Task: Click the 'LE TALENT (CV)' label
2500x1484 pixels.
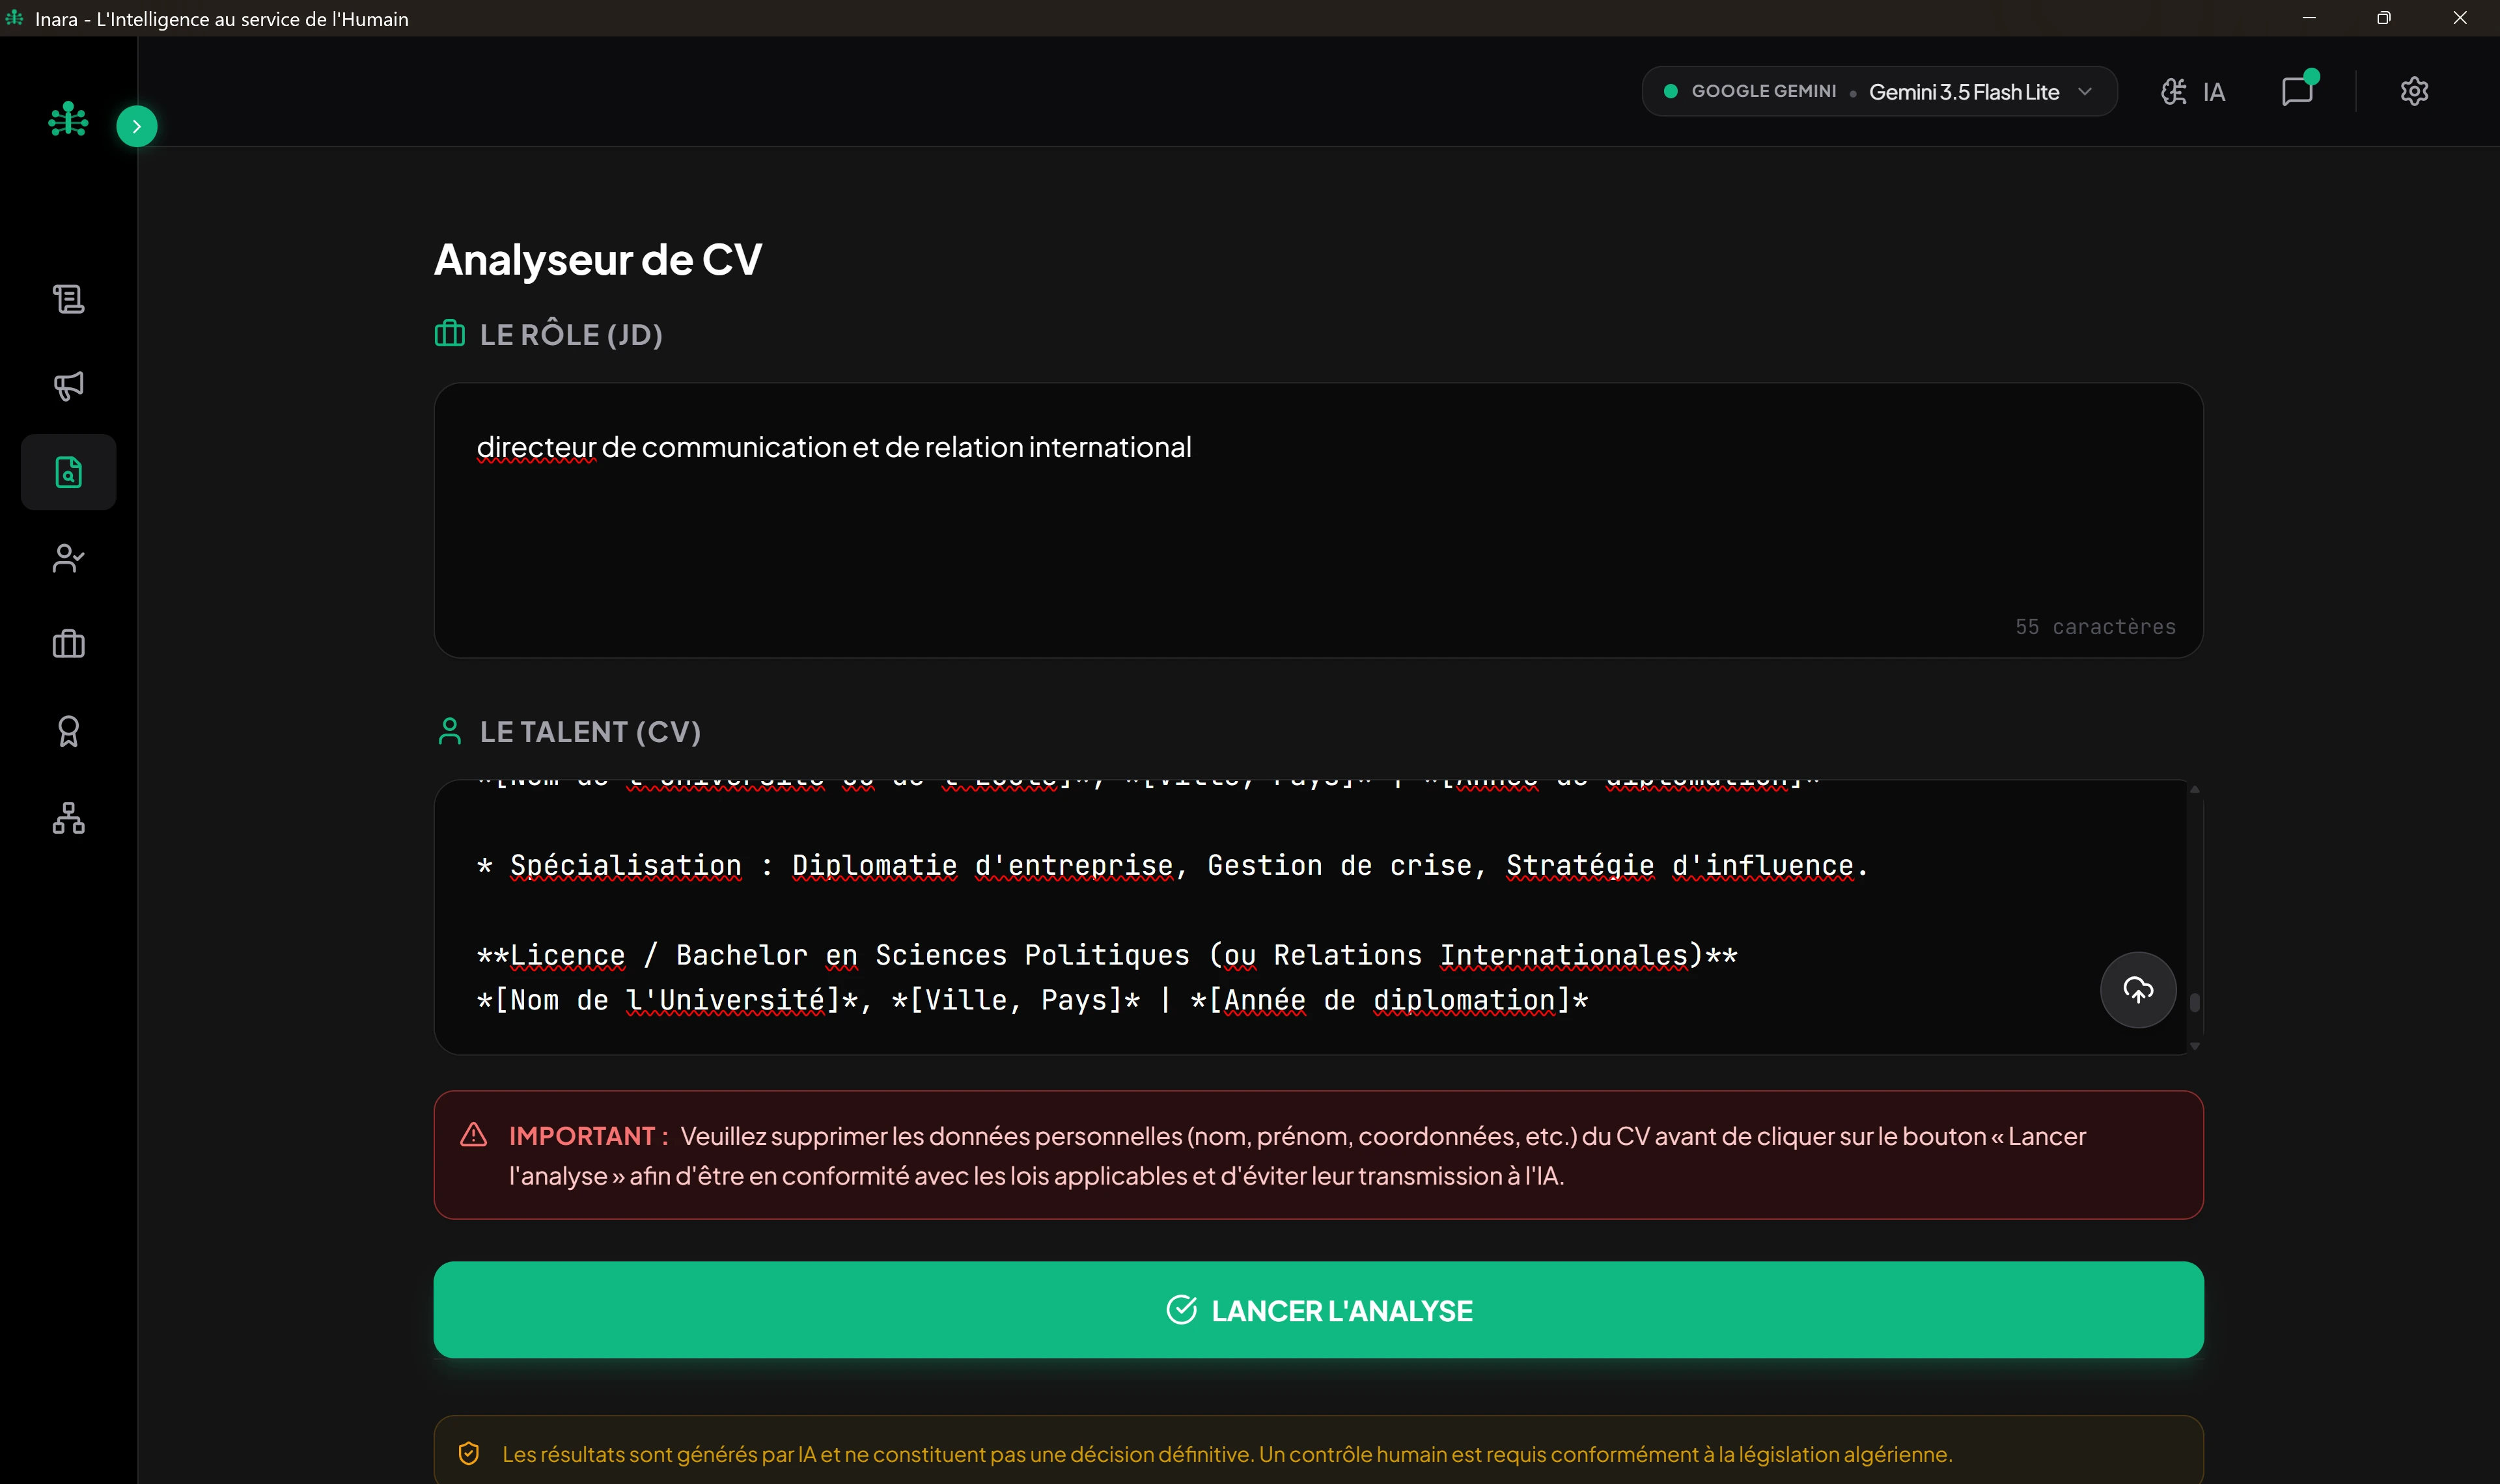Action: click(590, 731)
